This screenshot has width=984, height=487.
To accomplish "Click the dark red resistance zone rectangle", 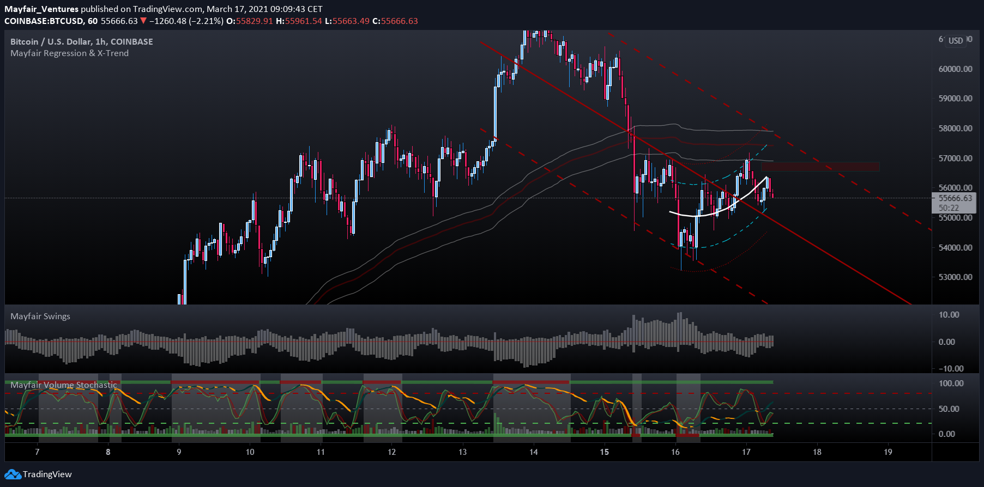I will (820, 167).
